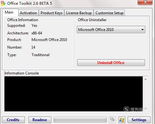Screen dimensions: 155x124
Task: Click the 'Number:' label
Action: 15,47
